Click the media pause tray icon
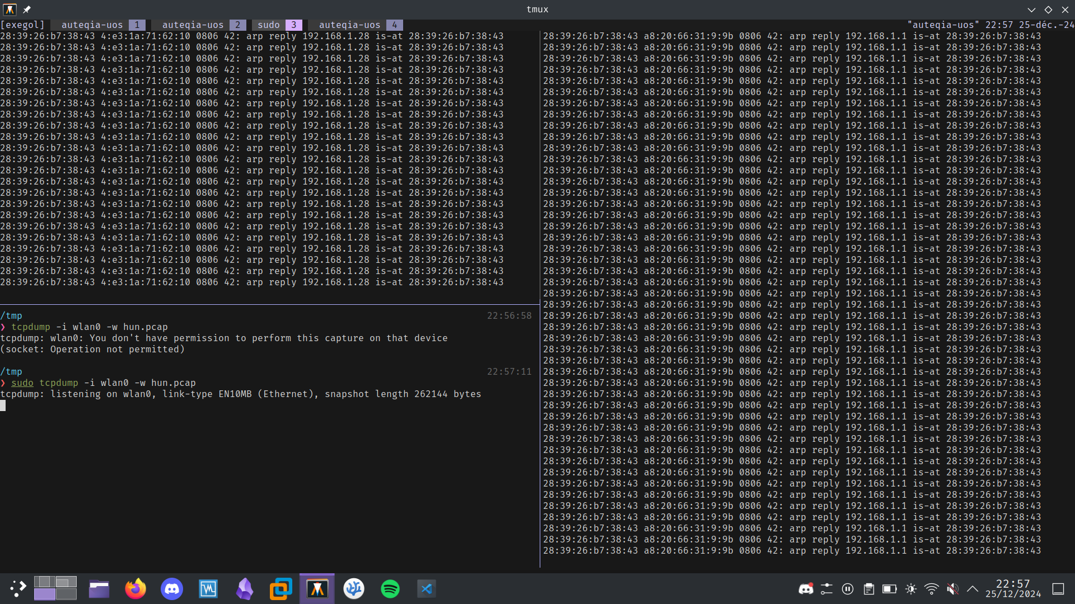 [x=848, y=588]
